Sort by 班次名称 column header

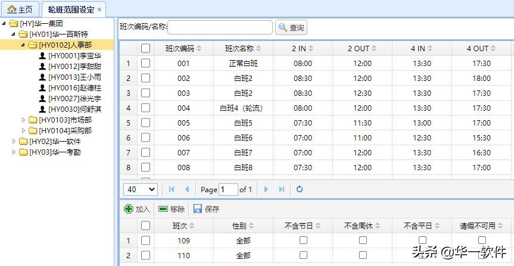[x=243, y=48]
